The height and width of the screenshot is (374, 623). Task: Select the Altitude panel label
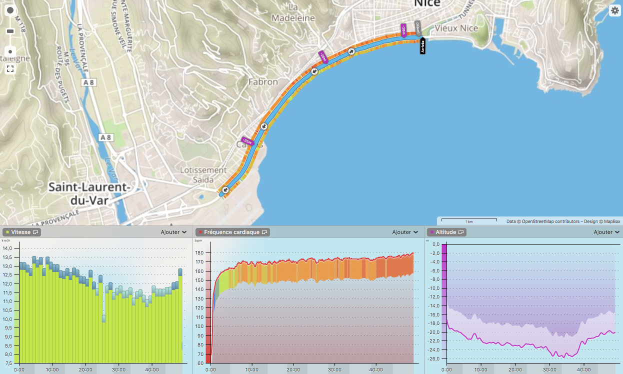445,232
